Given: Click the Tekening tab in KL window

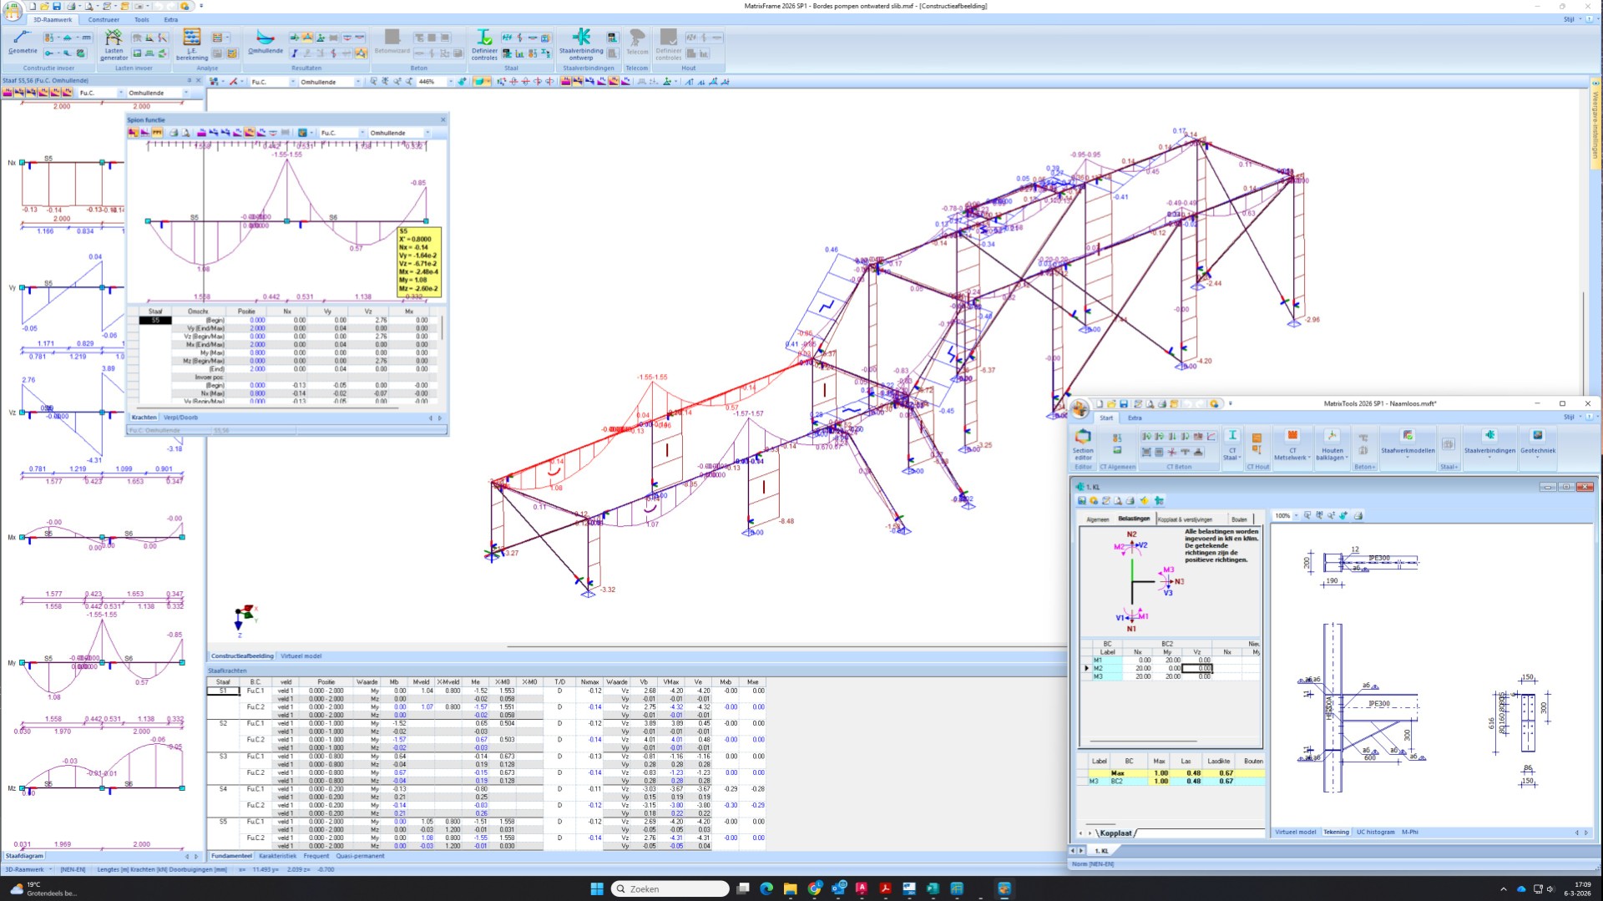Looking at the screenshot, I should (x=1336, y=833).
